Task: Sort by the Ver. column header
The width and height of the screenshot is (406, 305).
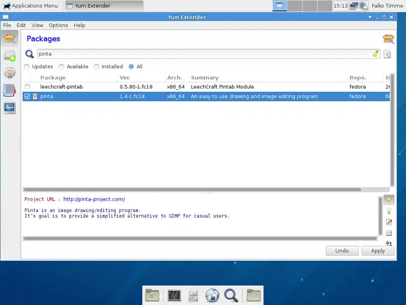Action: 141,78
